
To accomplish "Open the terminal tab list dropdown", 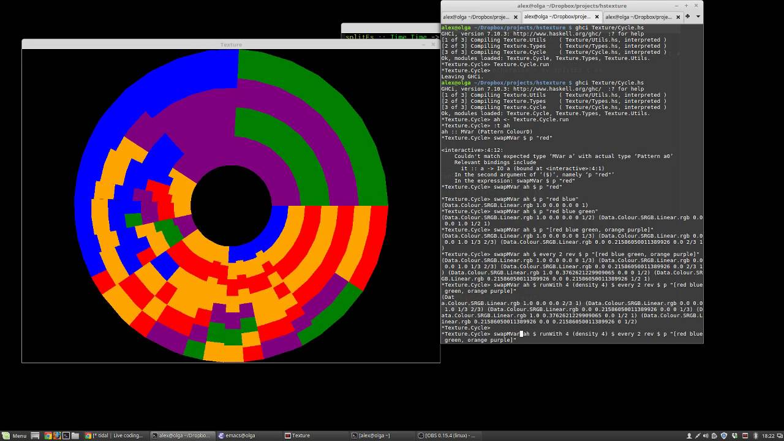I will click(696, 17).
